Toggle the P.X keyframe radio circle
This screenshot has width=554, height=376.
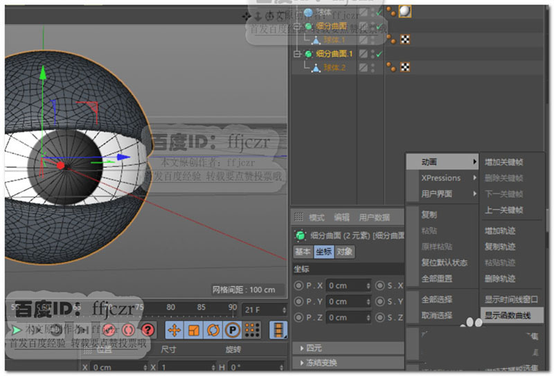pos(299,285)
